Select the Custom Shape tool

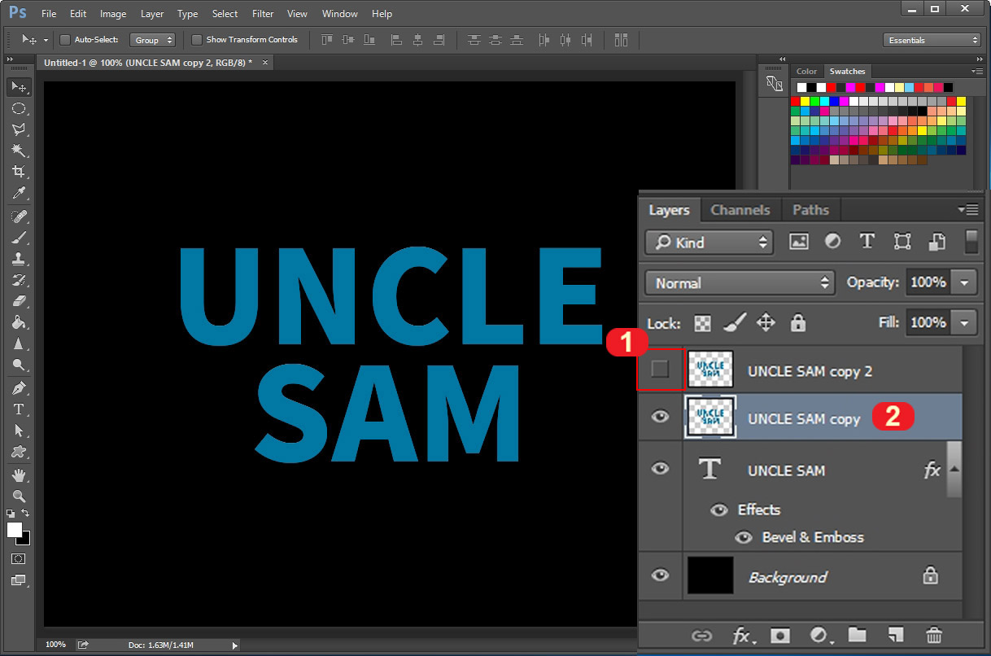[x=19, y=452]
